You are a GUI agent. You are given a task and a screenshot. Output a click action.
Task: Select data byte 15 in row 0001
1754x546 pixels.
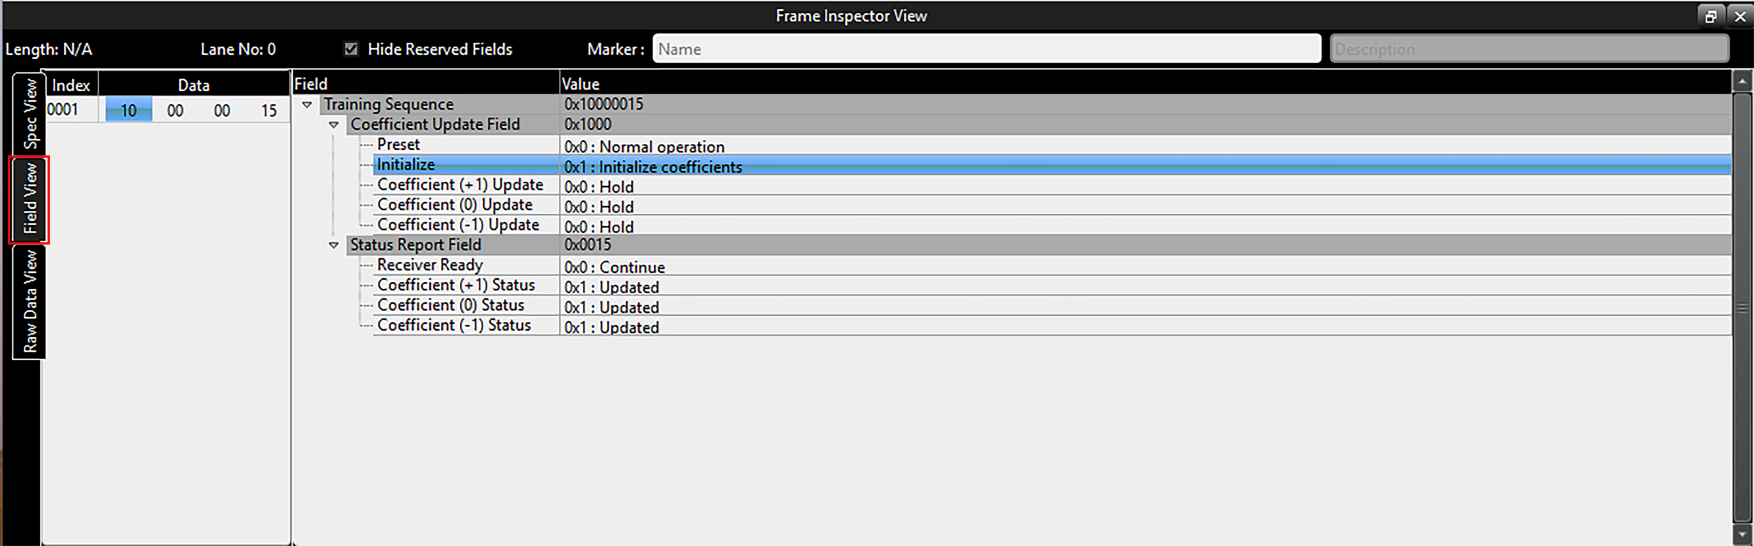coord(269,110)
